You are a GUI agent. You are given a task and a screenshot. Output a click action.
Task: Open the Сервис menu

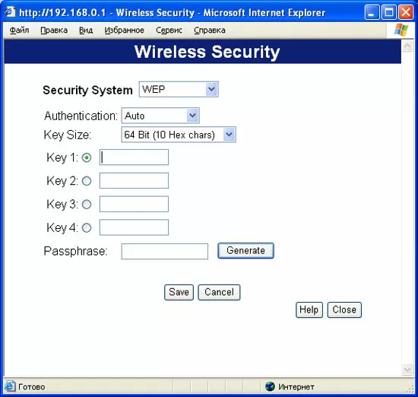coord(169,30)
